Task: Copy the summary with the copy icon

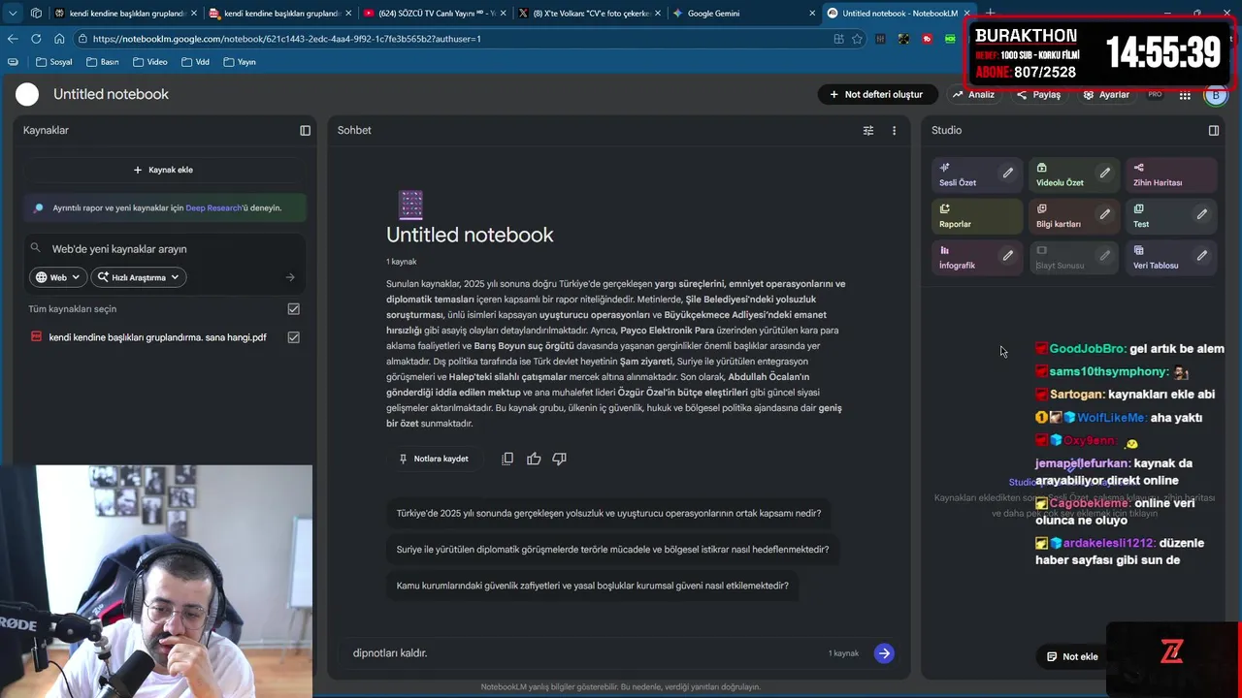Action: (x=507, y=459)
